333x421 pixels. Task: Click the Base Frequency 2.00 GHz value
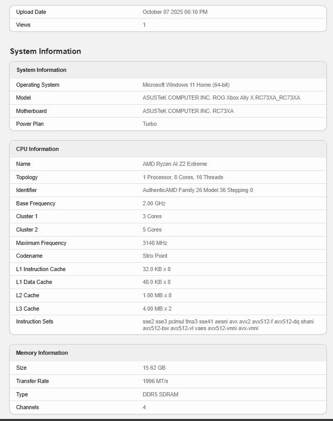pos(154,203)
